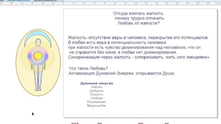Select the line 'Любовь от жалости?'
The width and height of the screenshot is (221, 124).
139,23
